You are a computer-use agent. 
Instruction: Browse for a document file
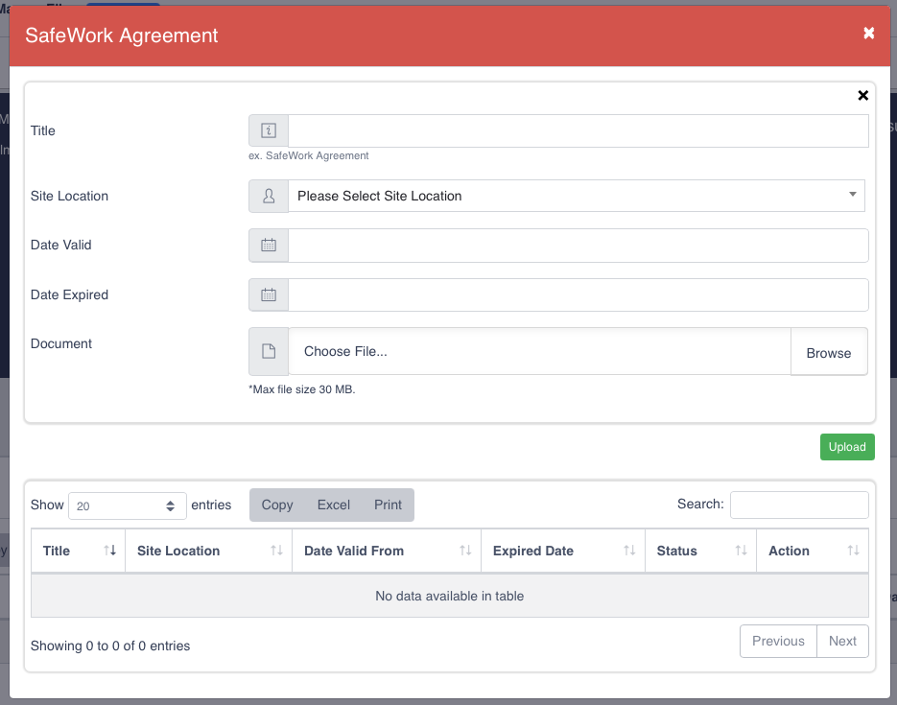click(829, 352)
